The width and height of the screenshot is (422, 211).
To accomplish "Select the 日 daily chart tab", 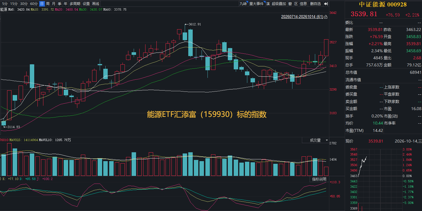I will point(42,4).
